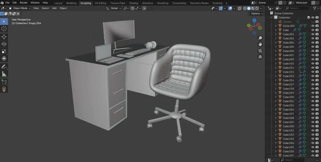The height and width of the screenshot is (162, 321).
Task: Toggle X-ray view icon
Action: pos(239,8)
